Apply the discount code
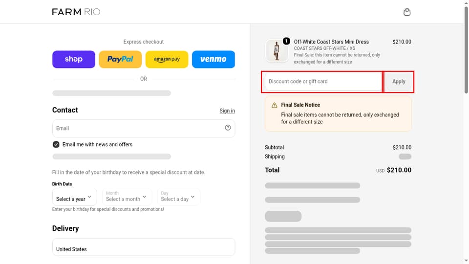469x264 pixels. [x=399, y=82]
